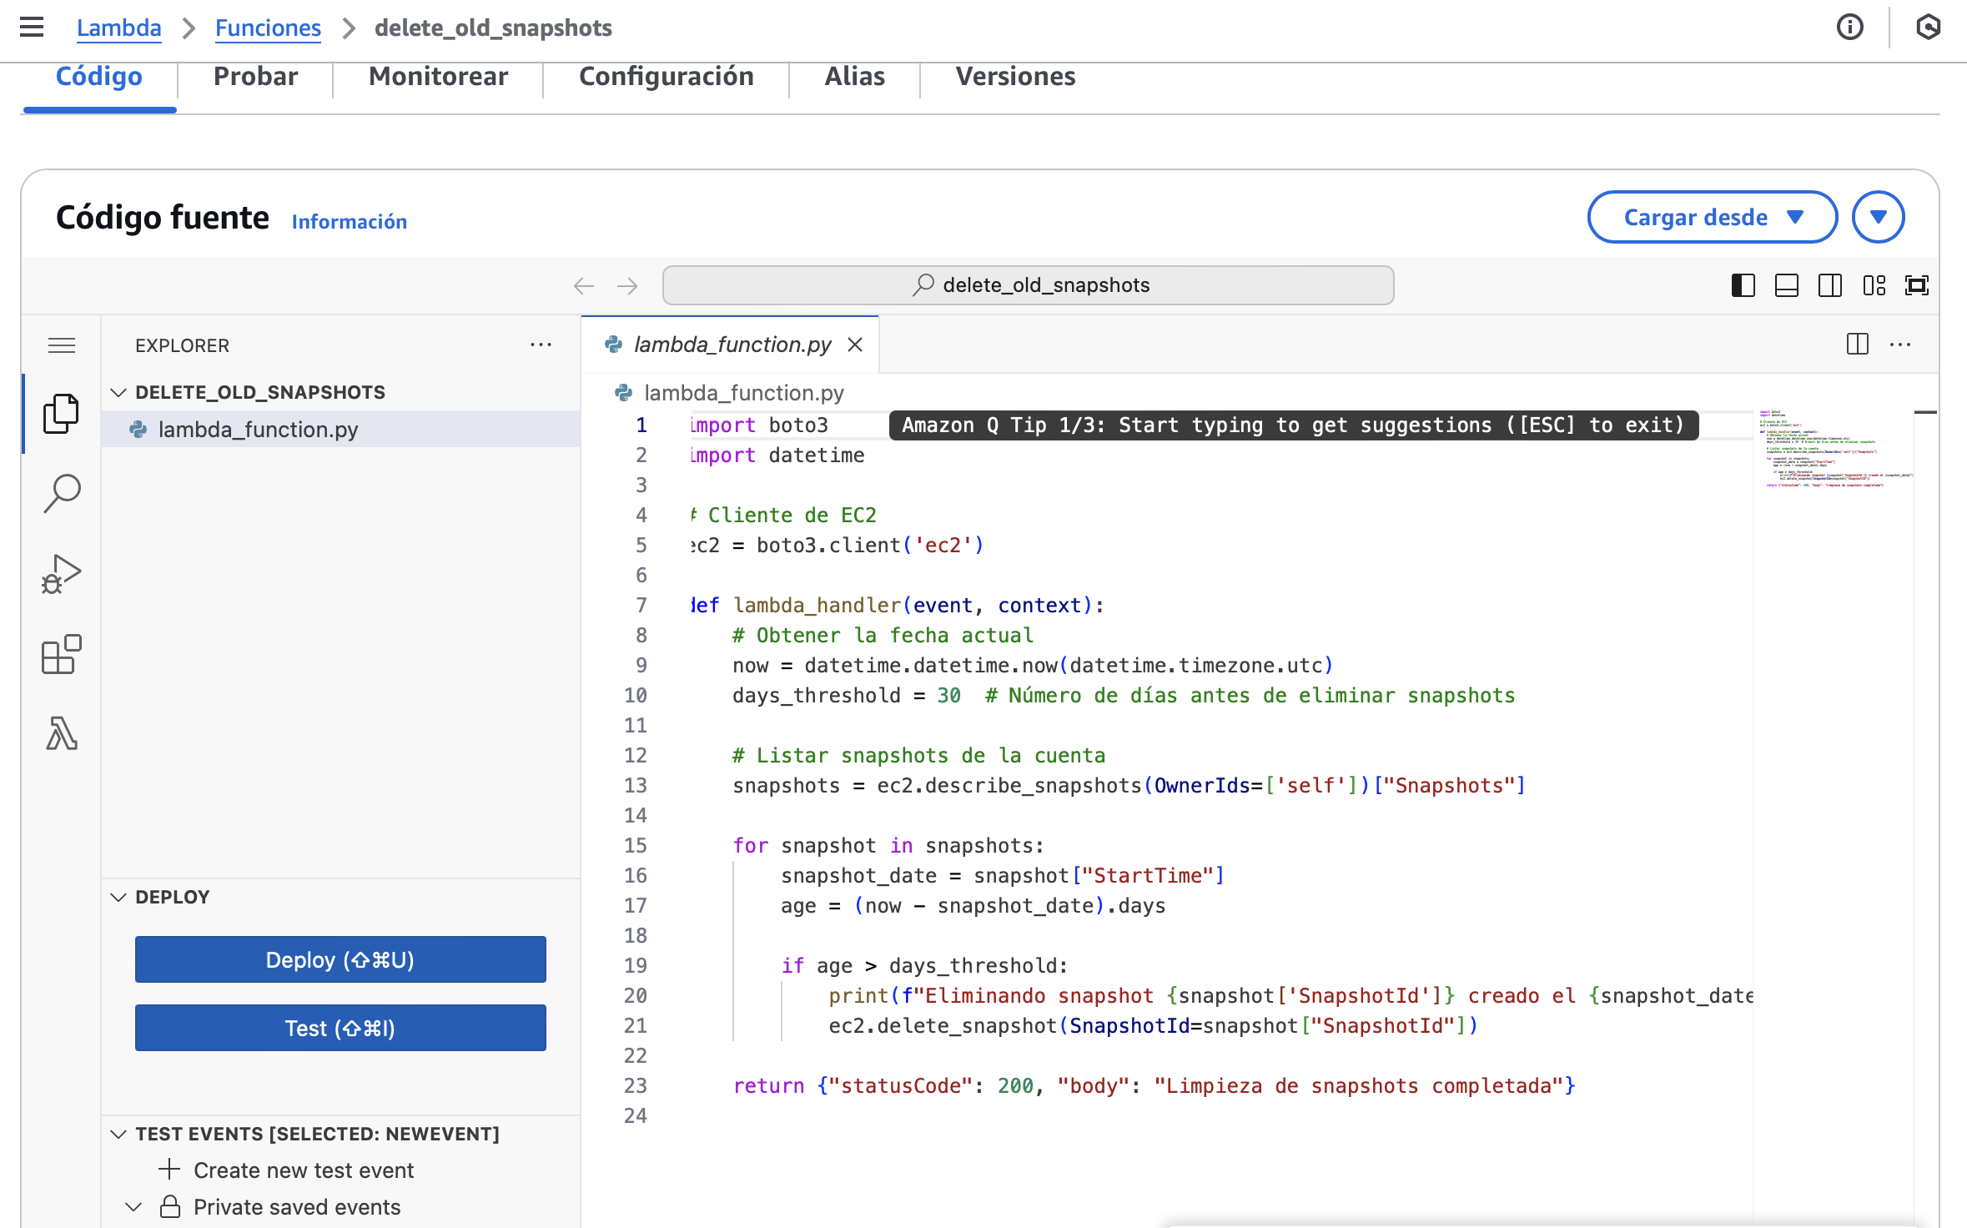Image resolution: width=1967 pixels, height=1228 pixels.
Task: Open the Información link
Action: click(349, 221)
